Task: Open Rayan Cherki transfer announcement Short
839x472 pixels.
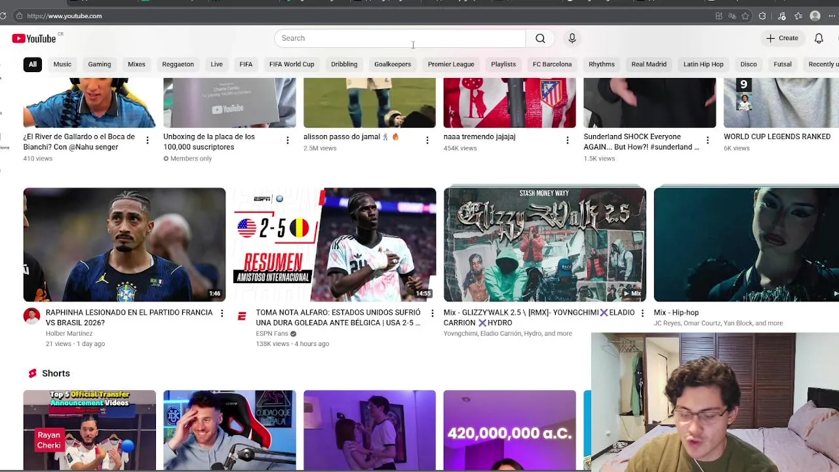Action: click(90, 431)
